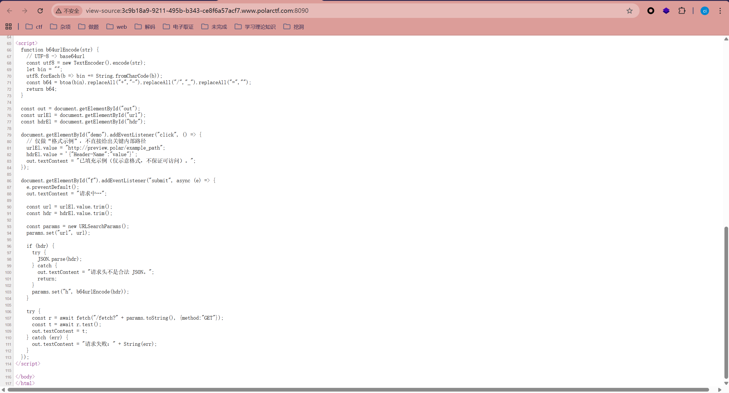729x393 pixels.
Task: Open the Chrome three-dot menu
Action: [x=720, y=11]
